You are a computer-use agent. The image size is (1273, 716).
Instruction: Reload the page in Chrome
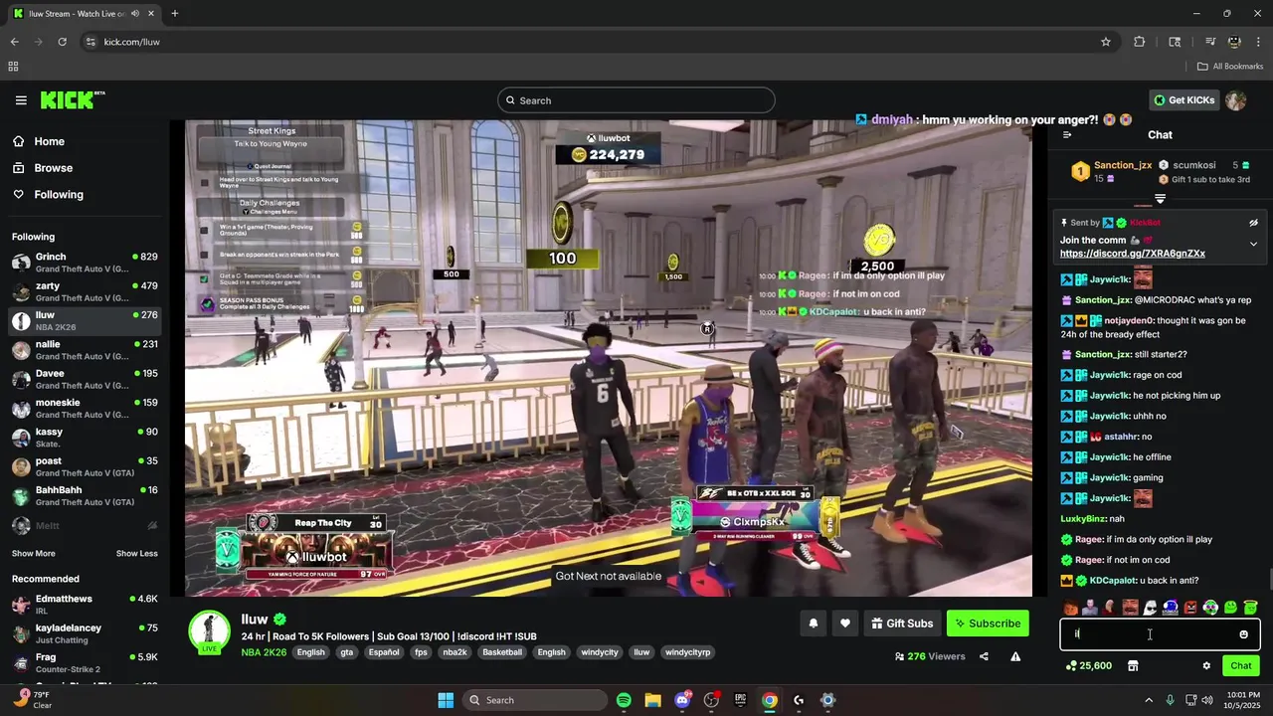pyautogui.click(x=62, y=42)
